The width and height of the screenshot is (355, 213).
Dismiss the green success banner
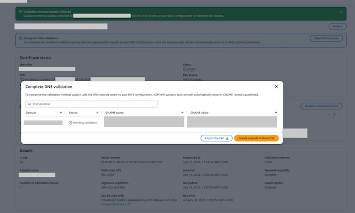(x=341, y=11)
